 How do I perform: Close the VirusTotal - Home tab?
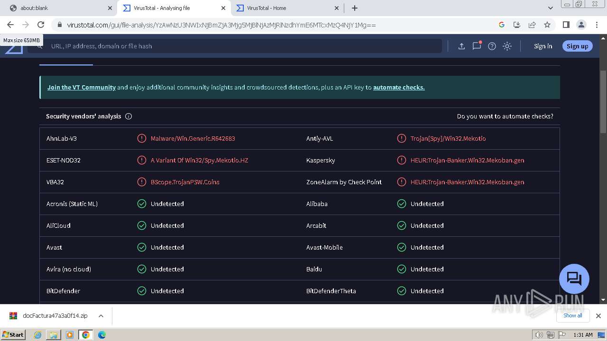click(337, 8)
